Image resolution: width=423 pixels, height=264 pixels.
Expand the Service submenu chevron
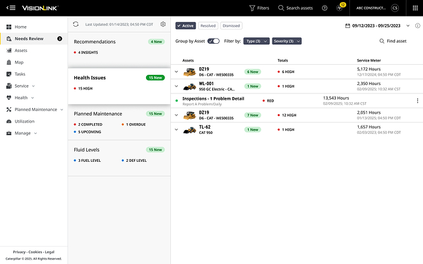click(34, 86)
